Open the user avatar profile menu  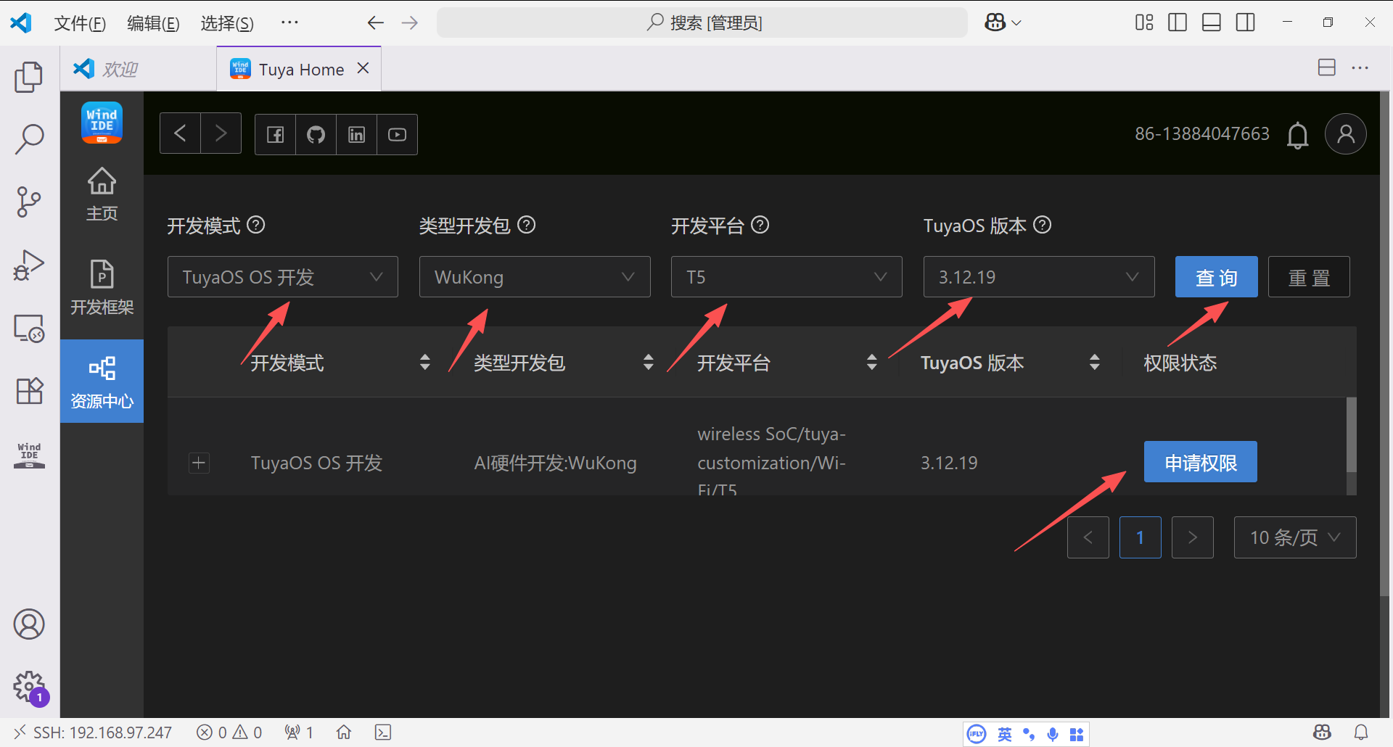point(1345,134)
